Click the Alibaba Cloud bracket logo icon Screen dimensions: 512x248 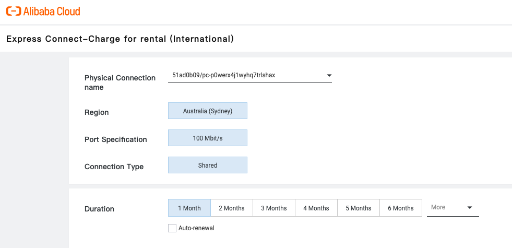pos(14,11)
